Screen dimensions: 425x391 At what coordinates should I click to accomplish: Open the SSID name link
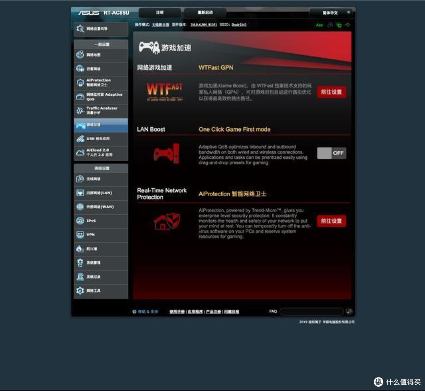239,25
